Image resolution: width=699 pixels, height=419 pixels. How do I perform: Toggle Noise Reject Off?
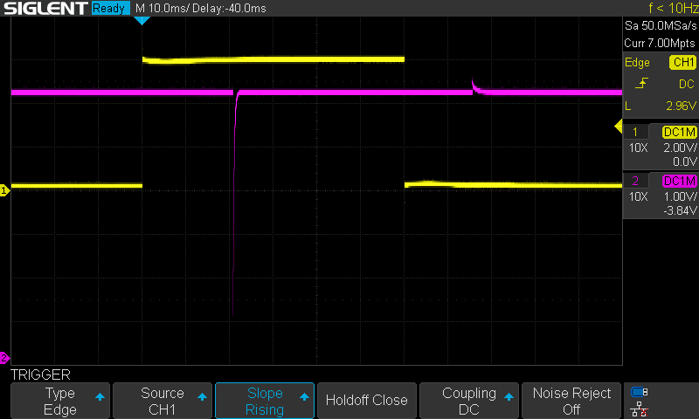click(x=571, y=401)
